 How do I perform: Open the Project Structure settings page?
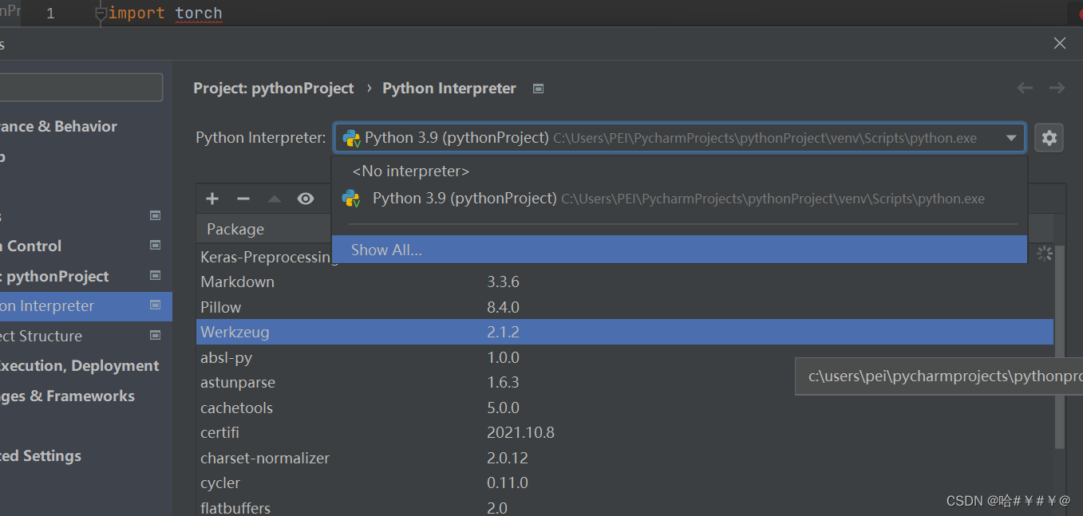[x=48, y=336]
